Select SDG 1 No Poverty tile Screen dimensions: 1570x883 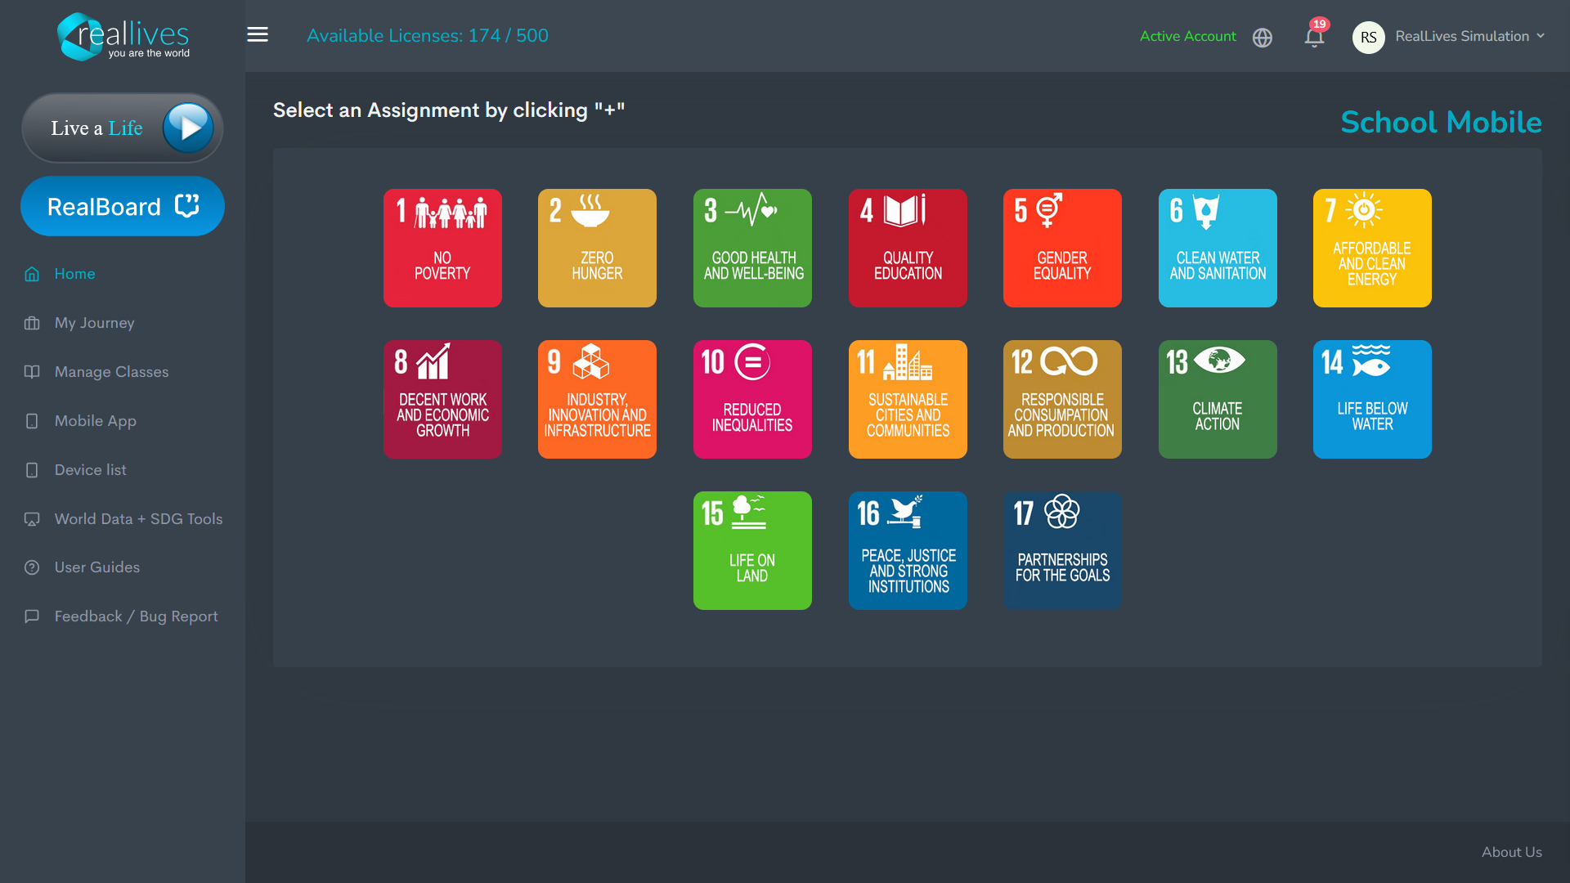point(442,248)
